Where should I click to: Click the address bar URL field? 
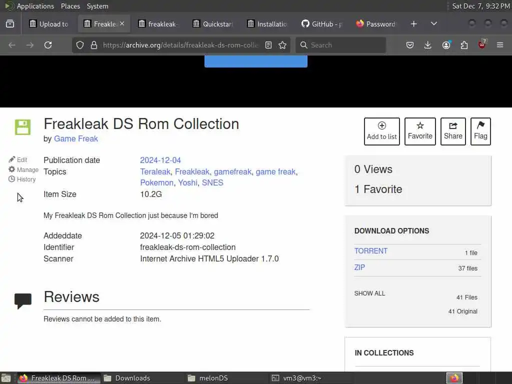180,45
